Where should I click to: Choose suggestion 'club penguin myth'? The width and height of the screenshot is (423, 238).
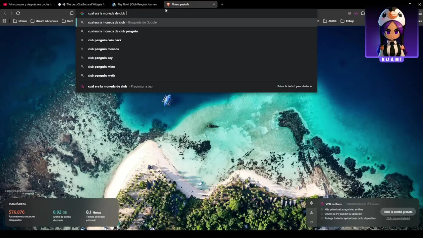(x=196, y=76)
